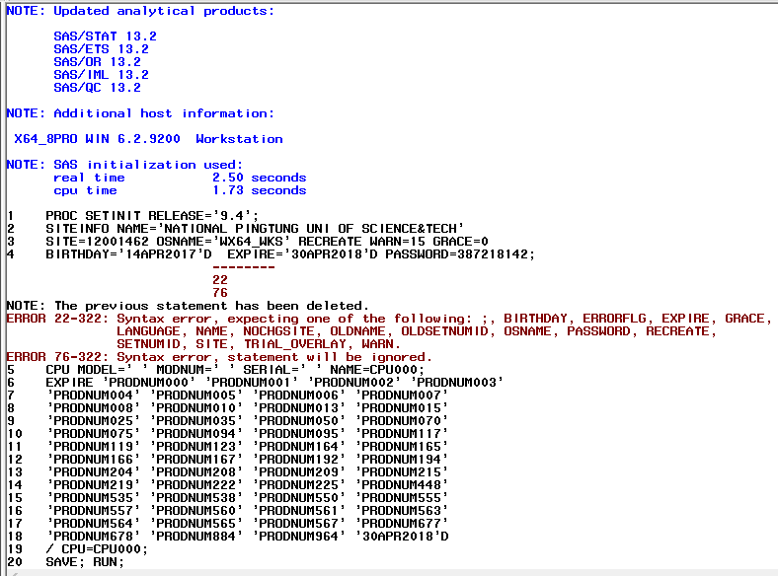Select the SAS/STAT 13.2 line
Viewport: 778px width, 576px height.
[x=106, y=36]
